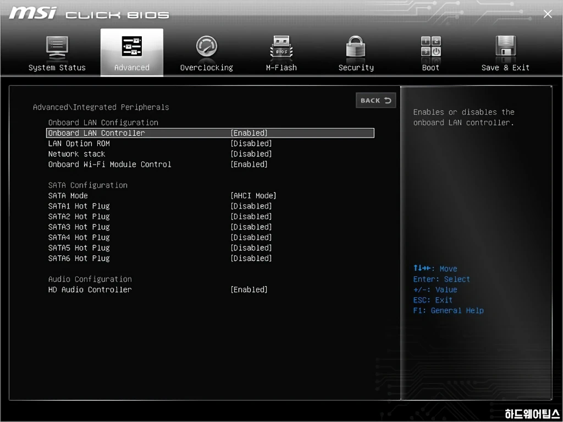This screenshot has width=563, height=422.
Task: Select the SATA4 Hot Plug setting
Action: coord(79,237)
